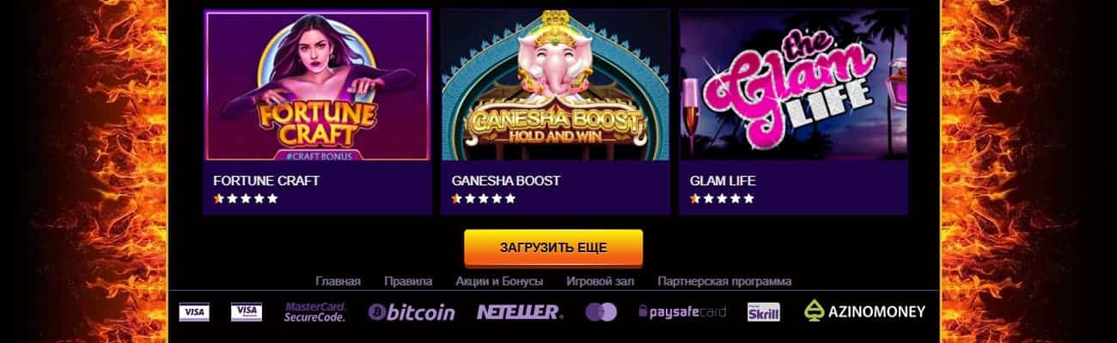Select the Neteller payment logo

(520, 312)
